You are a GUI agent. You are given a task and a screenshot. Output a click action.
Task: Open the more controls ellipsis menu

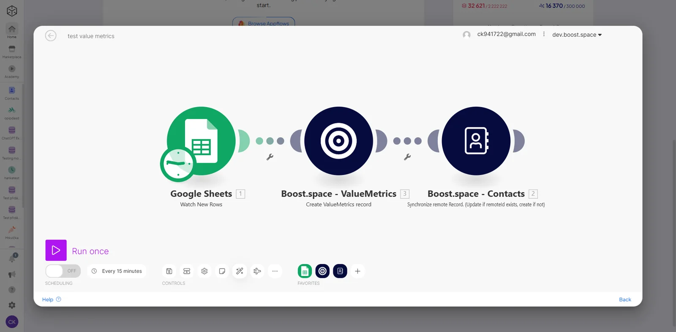click(275, 271)
